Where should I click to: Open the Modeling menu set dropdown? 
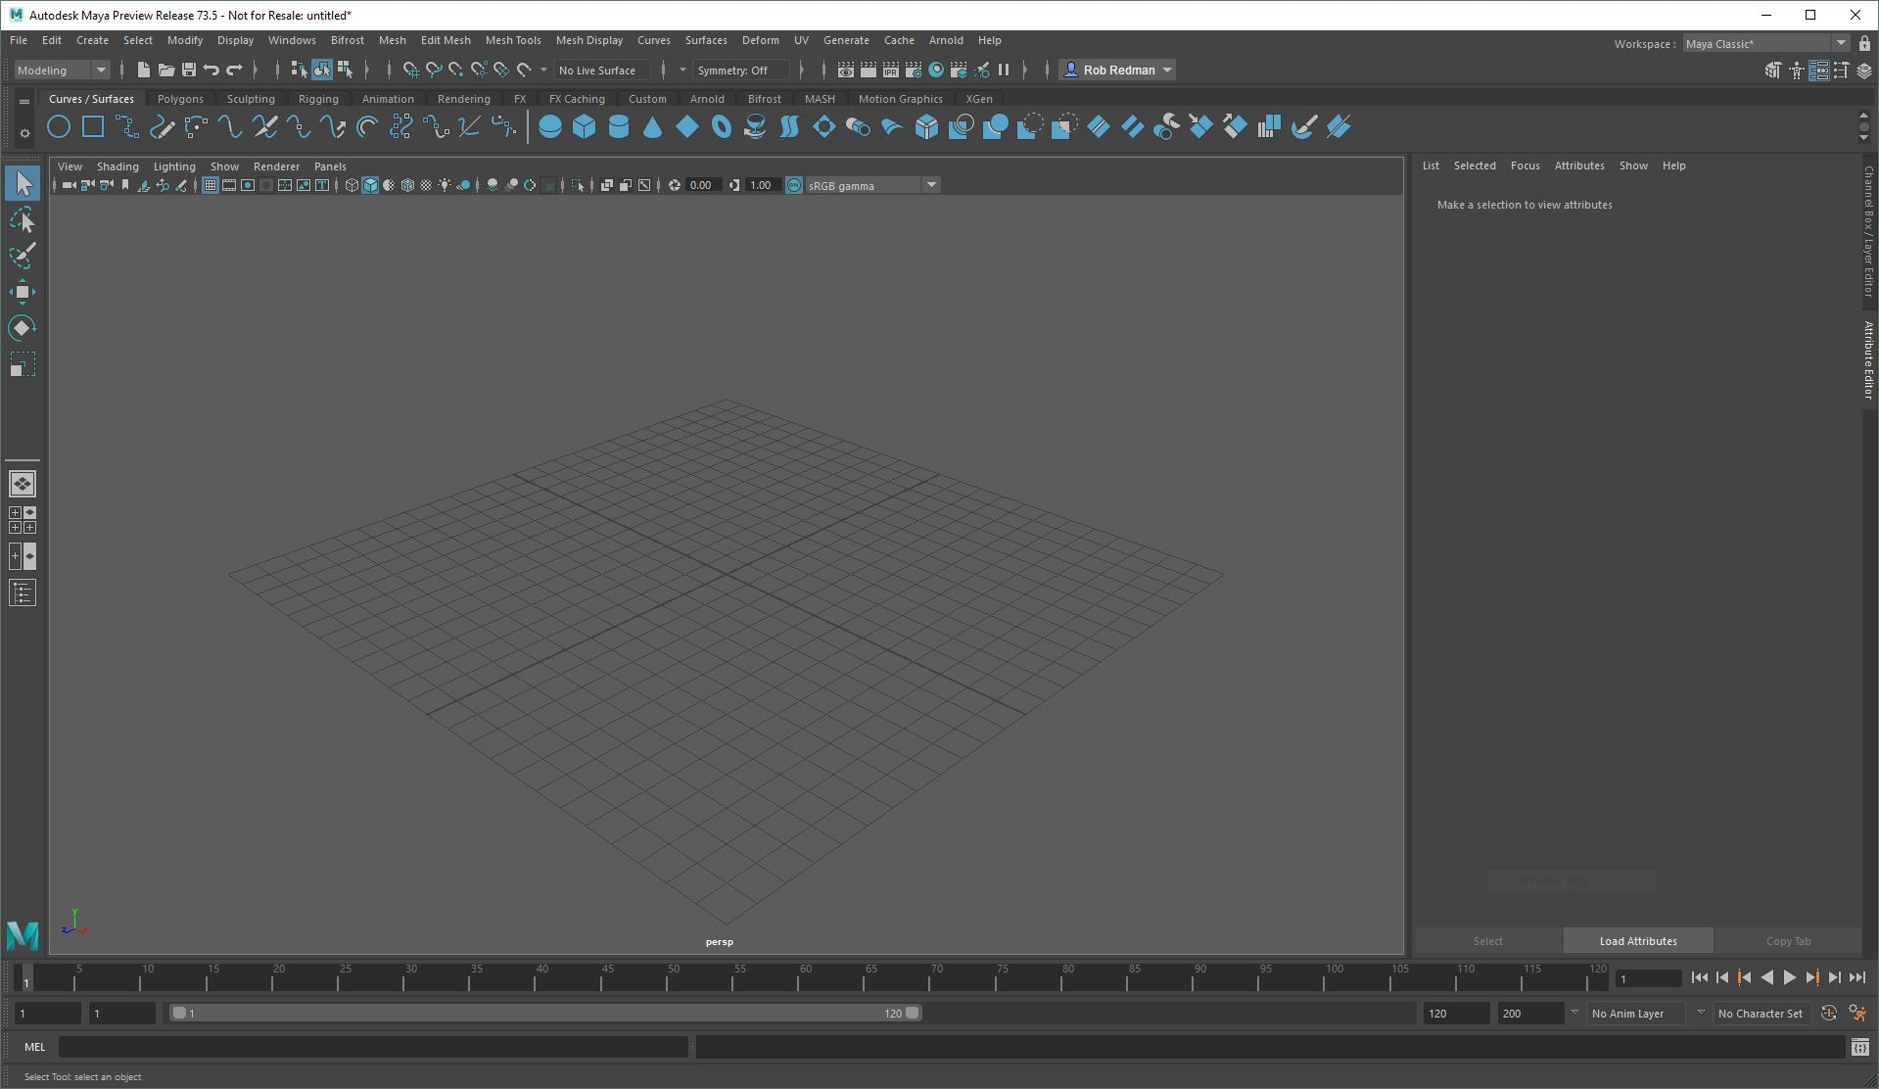tap(61, 70)
